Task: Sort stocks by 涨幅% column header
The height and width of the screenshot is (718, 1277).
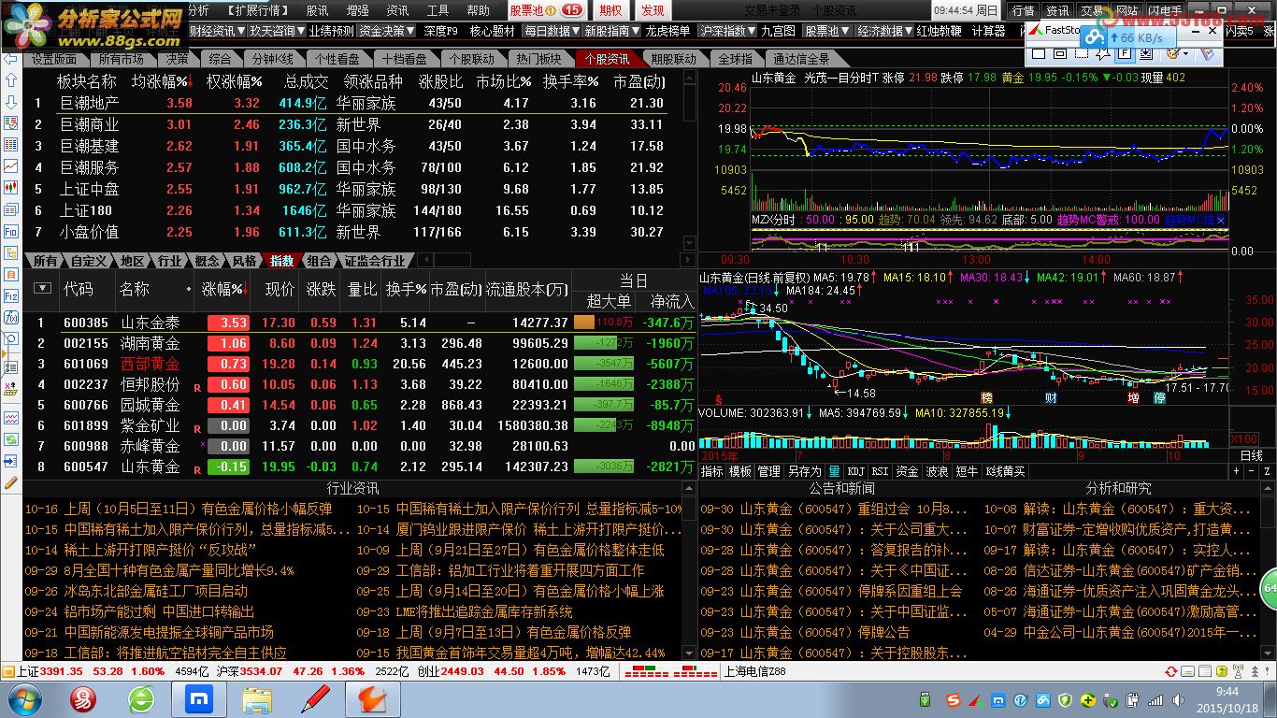Action: tap(223, 290)
